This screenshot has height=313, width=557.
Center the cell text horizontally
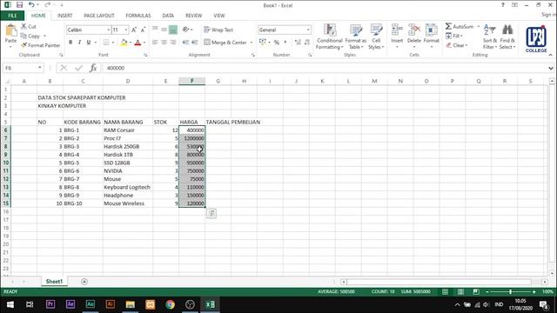click(x=164, y=43)
